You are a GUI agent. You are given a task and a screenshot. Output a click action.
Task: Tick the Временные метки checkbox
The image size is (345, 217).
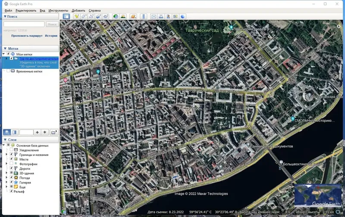click(8, 71)
